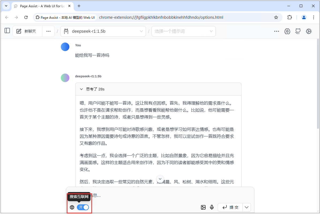This screenshot has width=320, height=214.
Task: Click the address bar URL
Action: (x=161, y=17)
